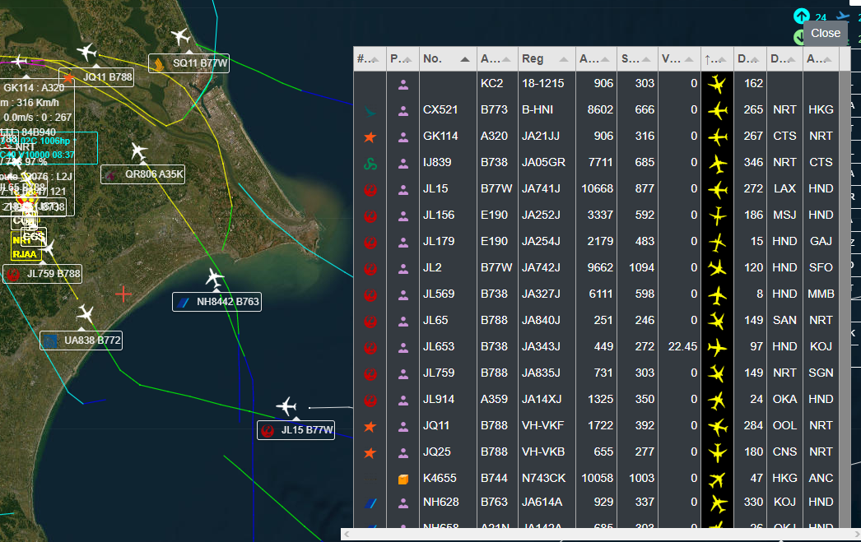
Task: Click the JAL logo in JL15 row
Action: 370,190
